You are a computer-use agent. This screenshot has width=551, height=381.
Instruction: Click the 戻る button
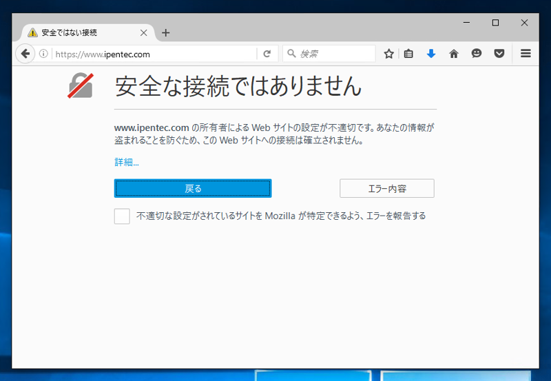[193, 188]
